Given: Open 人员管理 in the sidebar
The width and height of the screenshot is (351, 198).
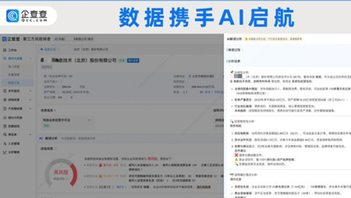Looking at the screenshot, I should (14, 144).
